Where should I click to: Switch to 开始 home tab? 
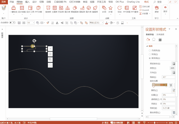(x=11, y=2)
